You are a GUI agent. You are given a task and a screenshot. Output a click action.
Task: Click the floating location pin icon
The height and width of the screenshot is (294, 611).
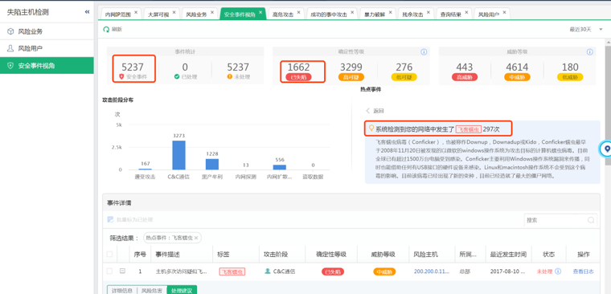[x=607, y=149]
